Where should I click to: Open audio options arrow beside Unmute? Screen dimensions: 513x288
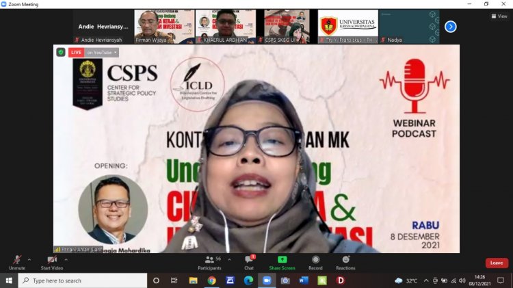29,260
